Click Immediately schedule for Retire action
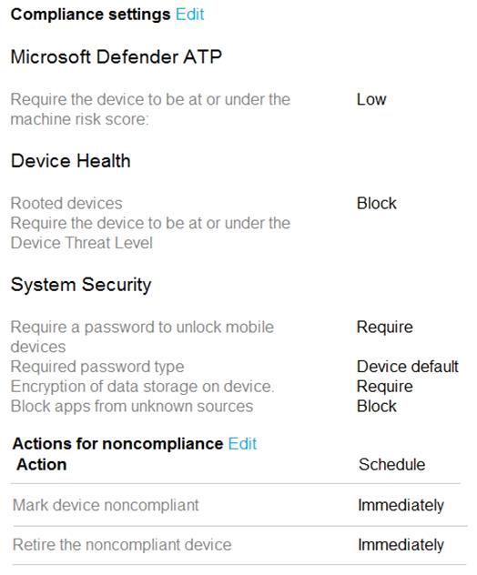The width and height of the screenshot is (477, 575). click(401, 545)
